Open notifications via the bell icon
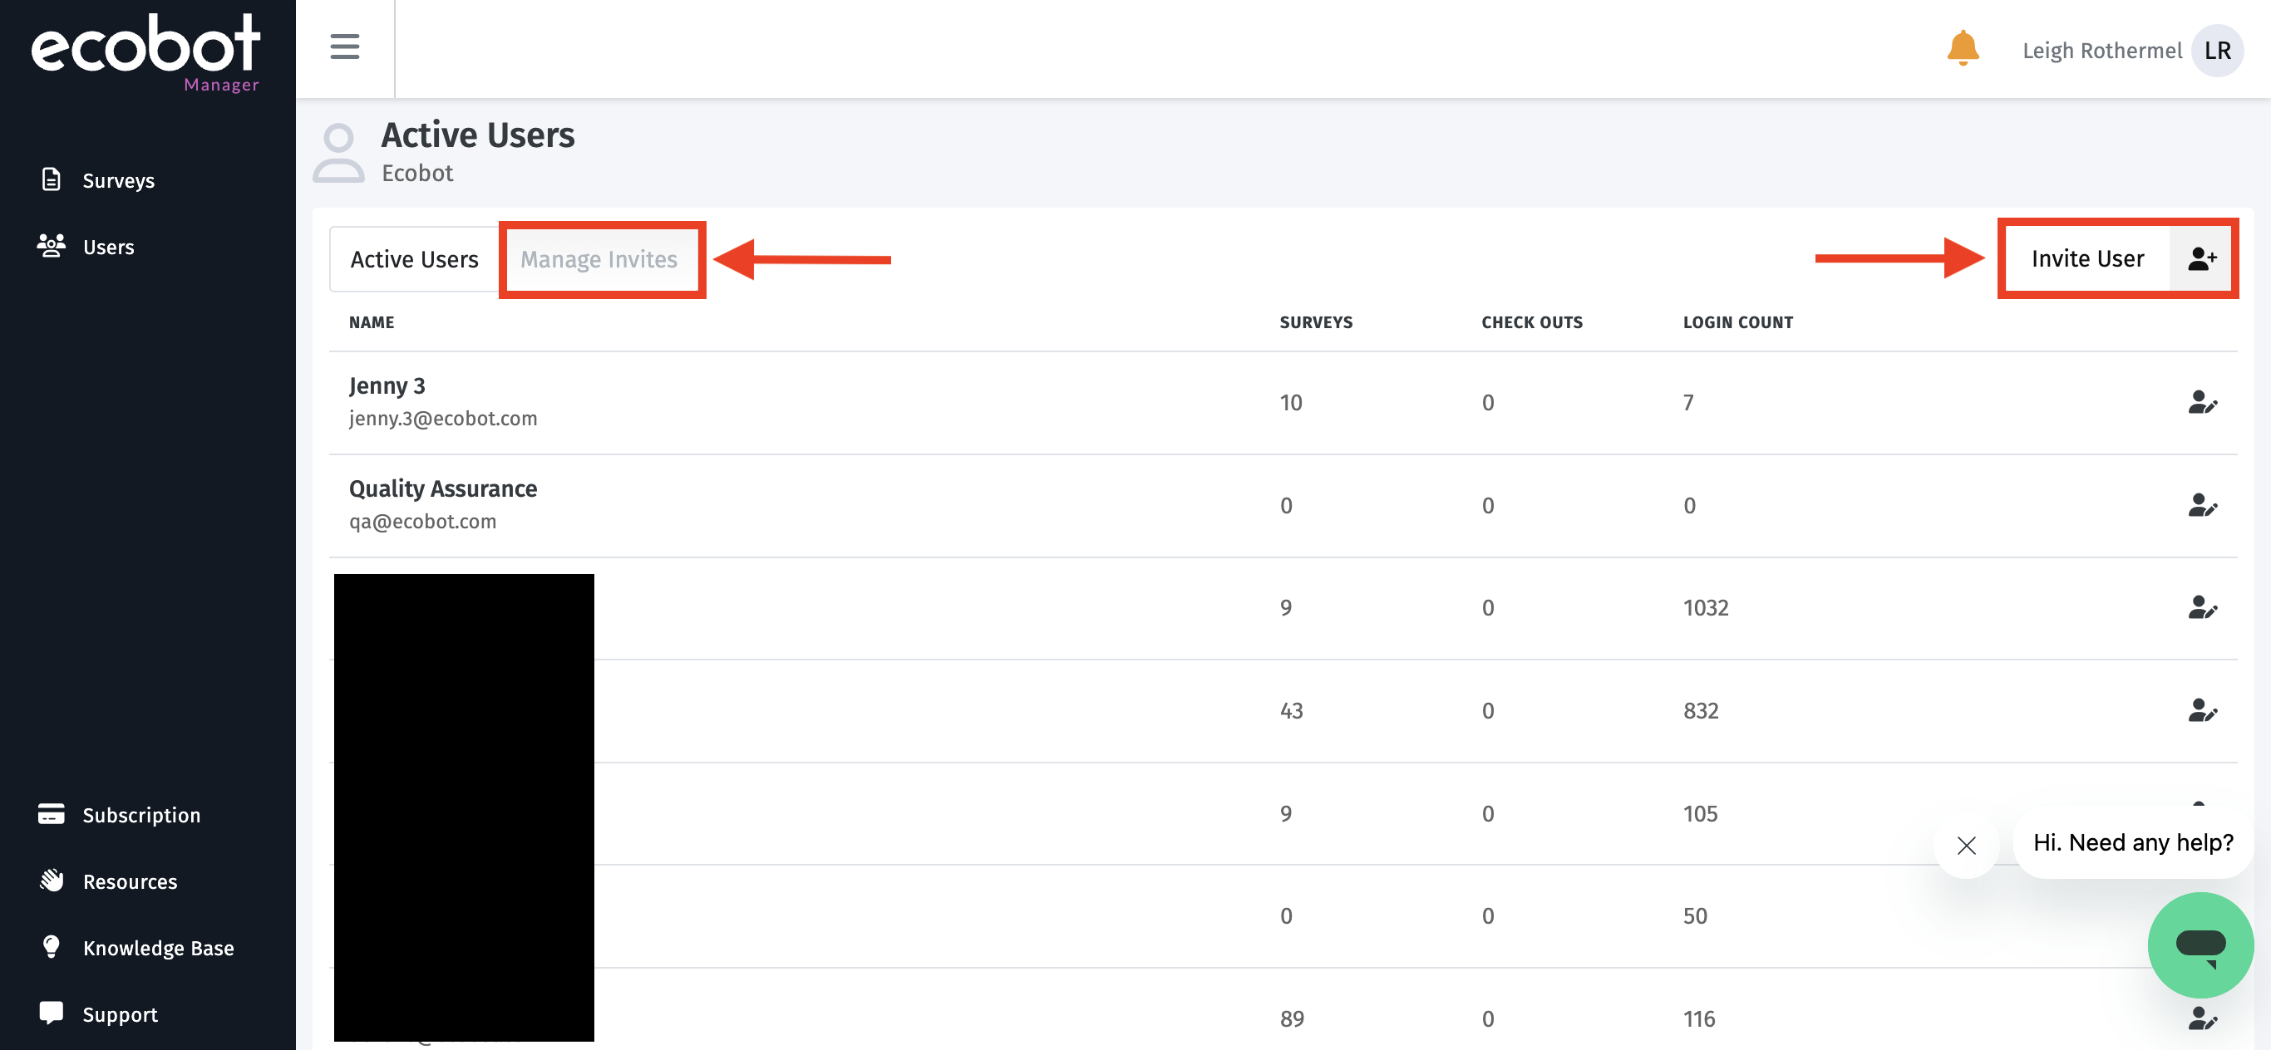Image resolution: width=2271 pixels, height=1050 pixels. pyautogui.click(x=1963, y=49)
